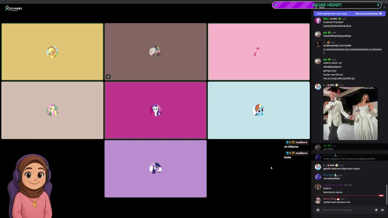Select the yellow Applejack video tile
The height and width of the screenshot is (218, 388).
(52, 52)
